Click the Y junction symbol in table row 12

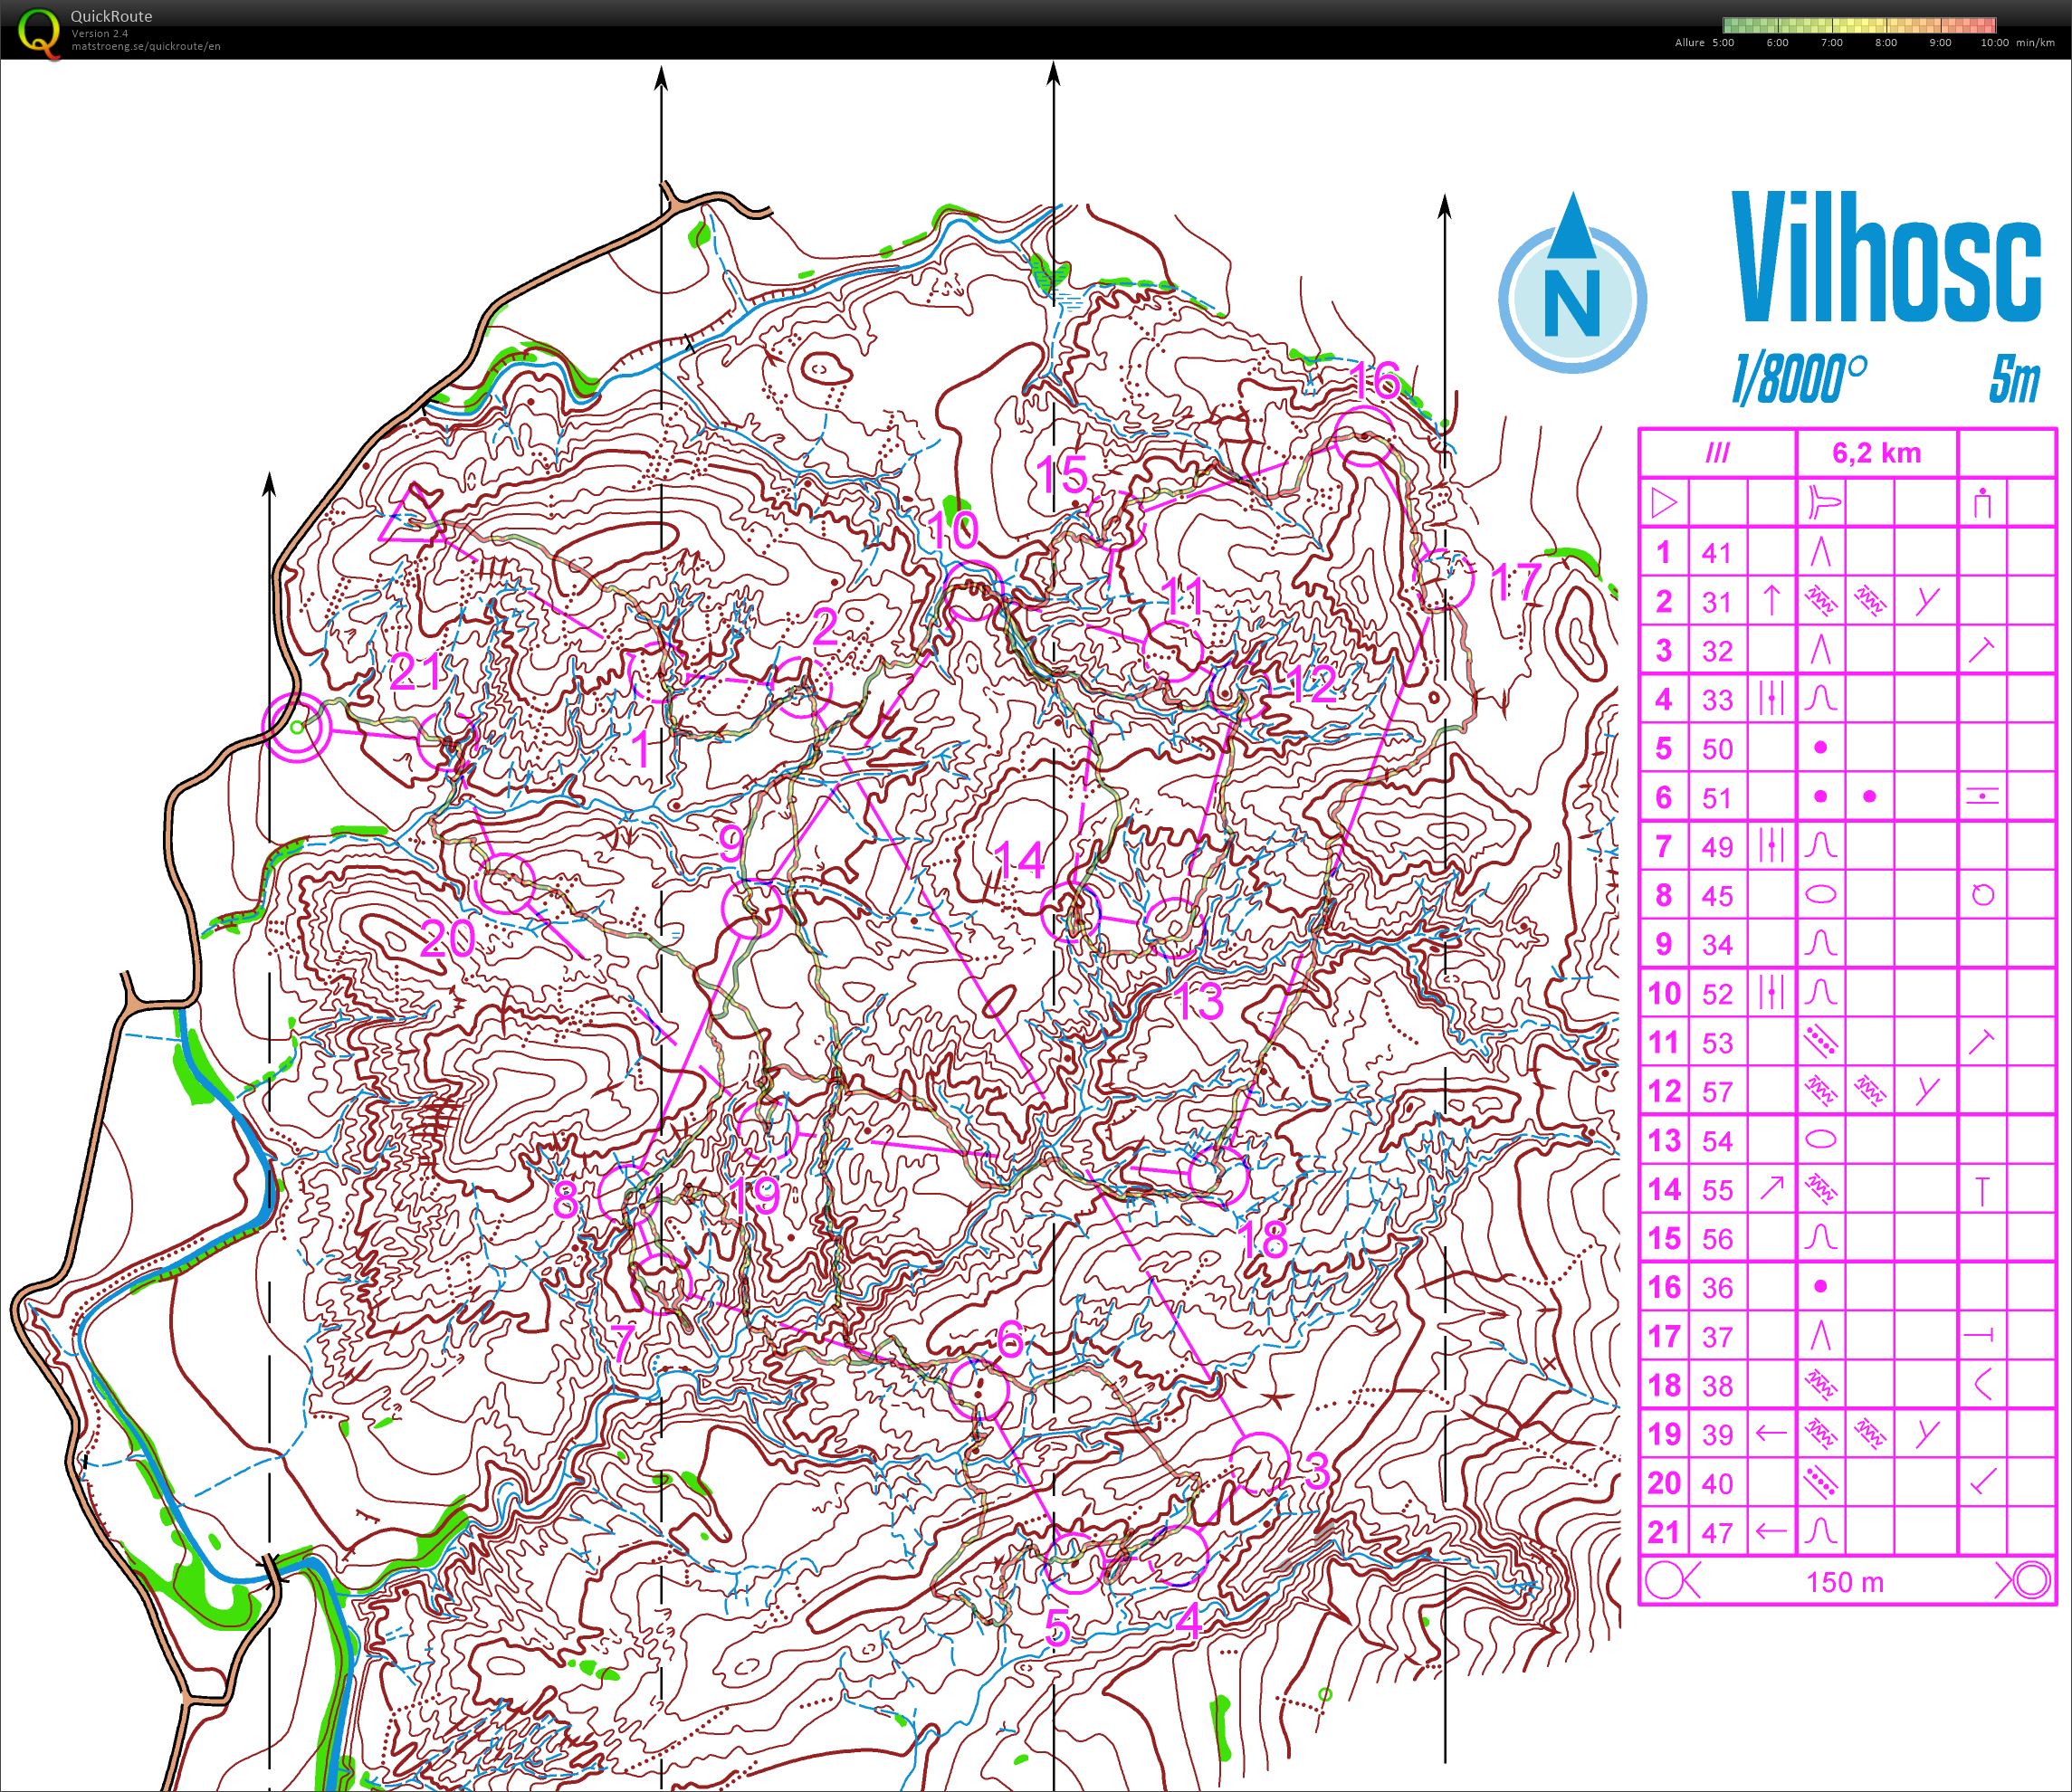(1926, 1091)
